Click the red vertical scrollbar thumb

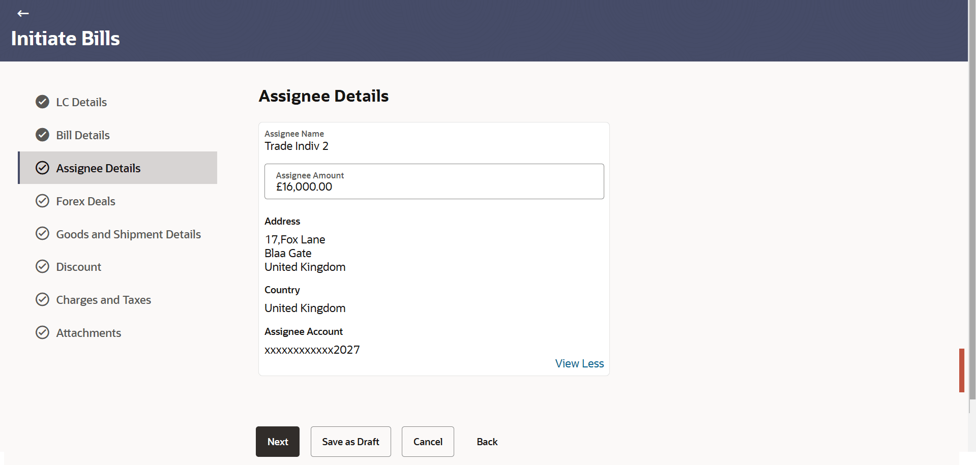961,370
